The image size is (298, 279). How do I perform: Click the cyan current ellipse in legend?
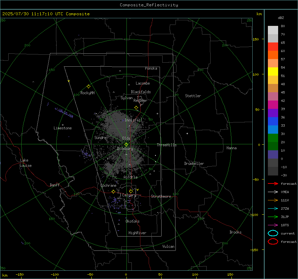273,233
